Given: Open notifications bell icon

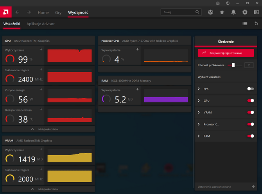Looking at the screenshot, I should pos(233,12).
